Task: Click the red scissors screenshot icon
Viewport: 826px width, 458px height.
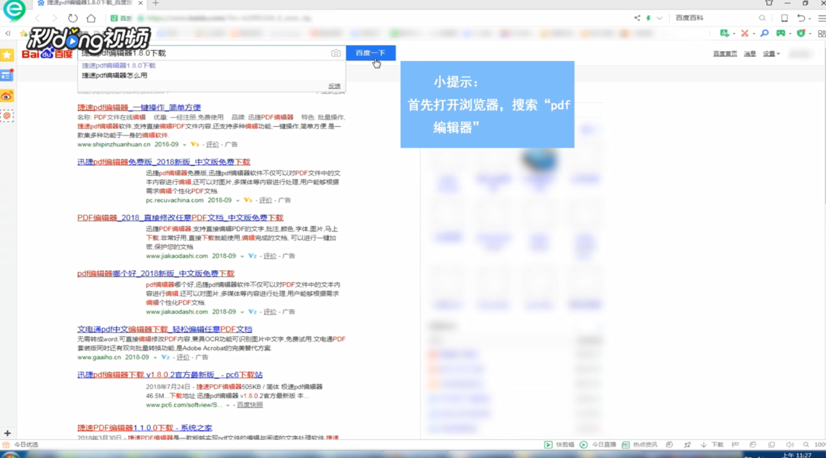Action: pyautogui.click(x=745, y=33)
